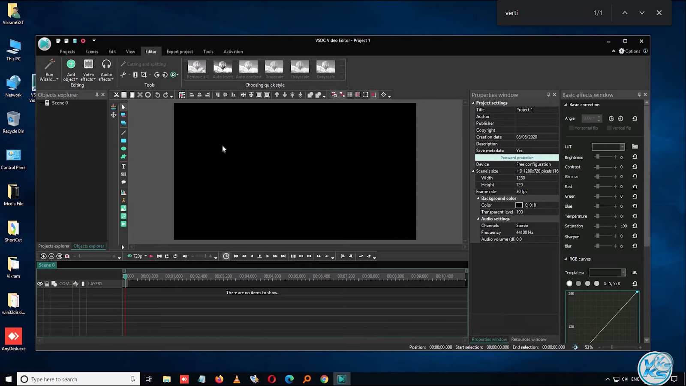Select the Line drawing tool
This screenshot has width=686, height=386.
click(x=123, y=133)
